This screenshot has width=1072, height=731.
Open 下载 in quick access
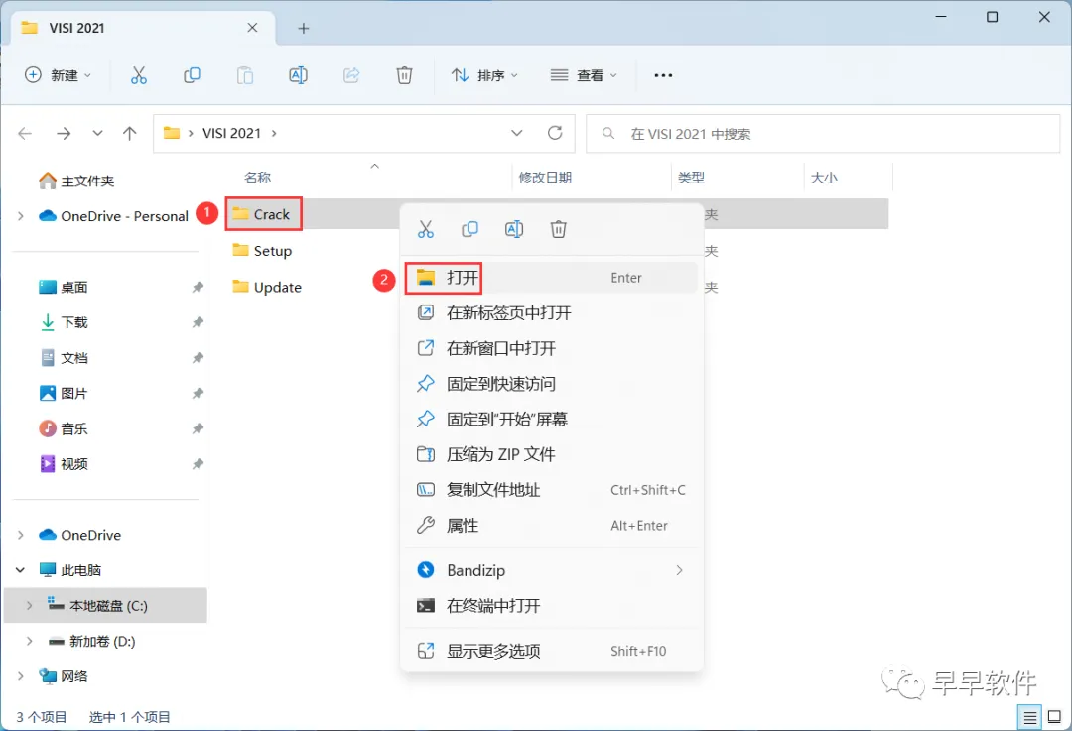[64, 322]
